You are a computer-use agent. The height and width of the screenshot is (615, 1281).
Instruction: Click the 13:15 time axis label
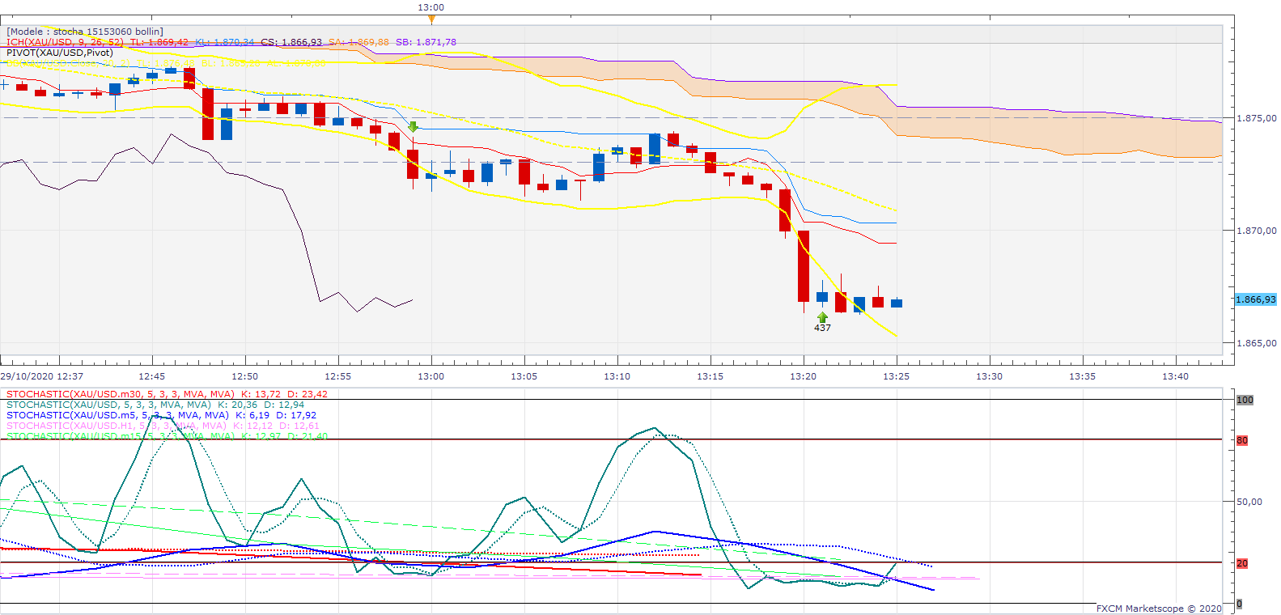click(x=710, y=376)
